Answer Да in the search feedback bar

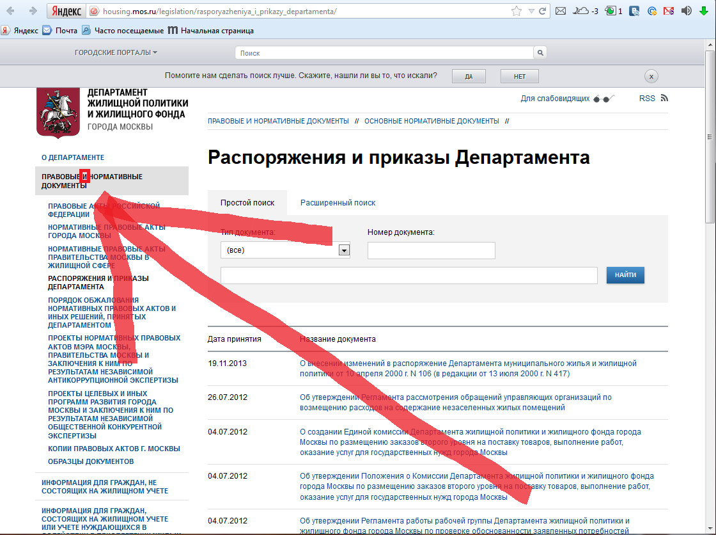click(469, 76)
